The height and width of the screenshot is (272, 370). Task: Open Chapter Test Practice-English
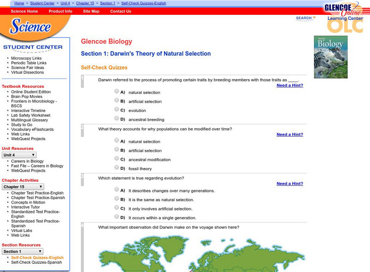[x=37, y=193]
